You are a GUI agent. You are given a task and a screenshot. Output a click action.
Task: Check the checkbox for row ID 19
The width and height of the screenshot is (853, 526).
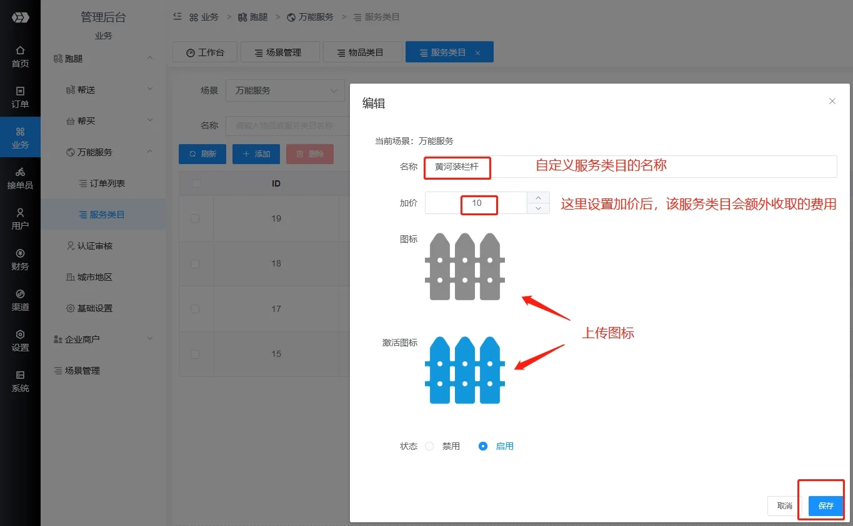tap(195, 218)
